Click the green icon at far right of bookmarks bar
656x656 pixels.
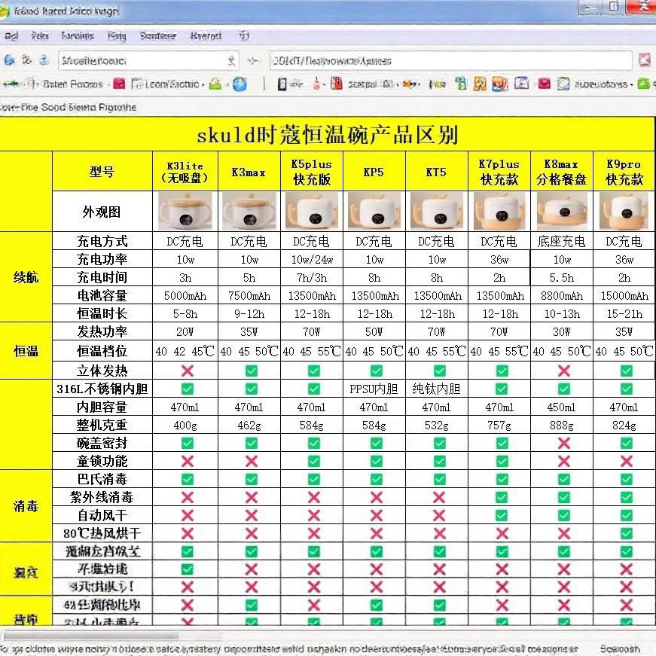[x=643, y=84]
